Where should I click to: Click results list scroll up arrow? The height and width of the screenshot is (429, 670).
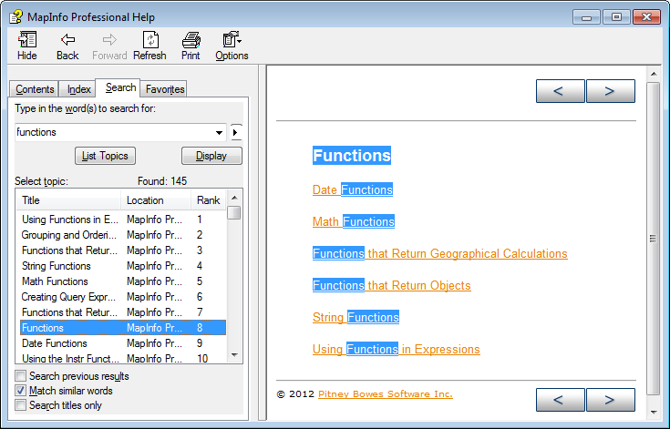pos(234,198)
